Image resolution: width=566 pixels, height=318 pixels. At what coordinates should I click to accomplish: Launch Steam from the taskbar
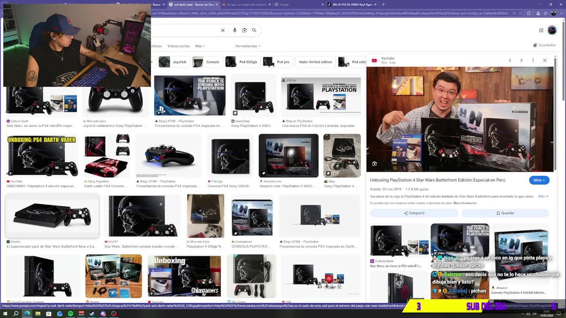point(92,314)
